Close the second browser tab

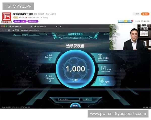pyautogui.click(x=57, y=26)
